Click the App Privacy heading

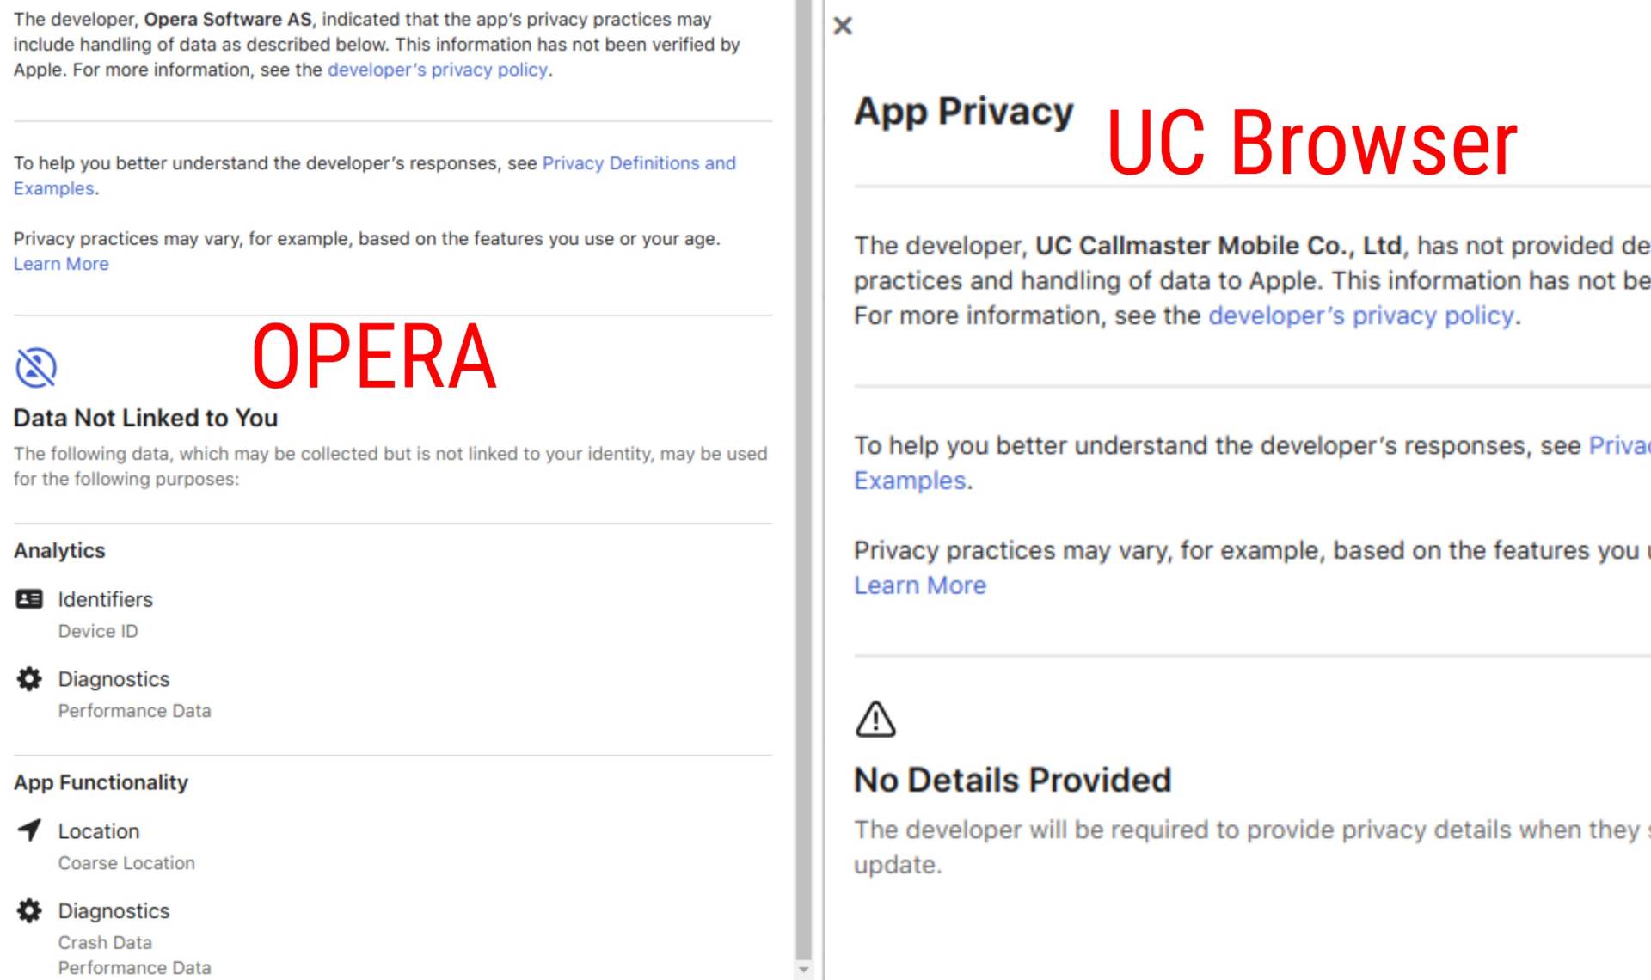pos(963,112)
